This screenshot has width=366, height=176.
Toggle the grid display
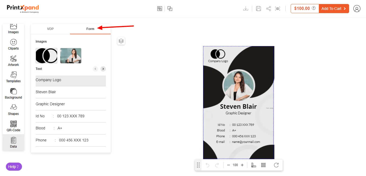coord(263,165)
